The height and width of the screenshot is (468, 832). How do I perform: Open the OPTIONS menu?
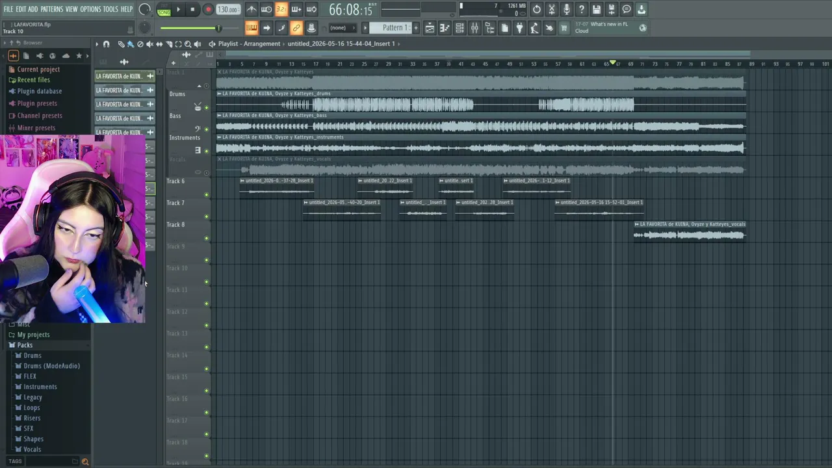point(90,9)
